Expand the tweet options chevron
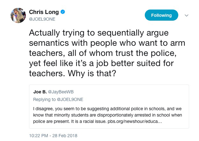Viewport: 199px width, 141px height. click(x=187, y=15)
